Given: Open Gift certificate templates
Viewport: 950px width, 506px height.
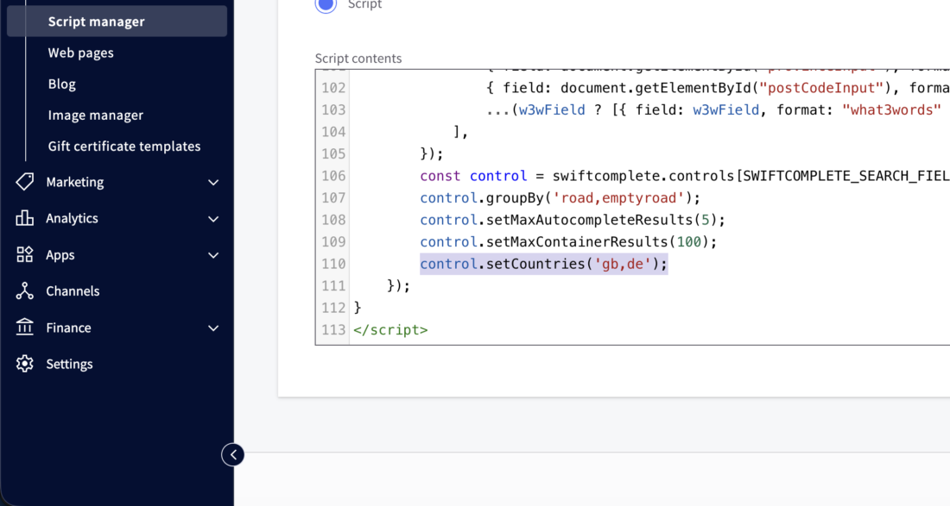Looking at the screenshot, I should [x=124, y=147].
